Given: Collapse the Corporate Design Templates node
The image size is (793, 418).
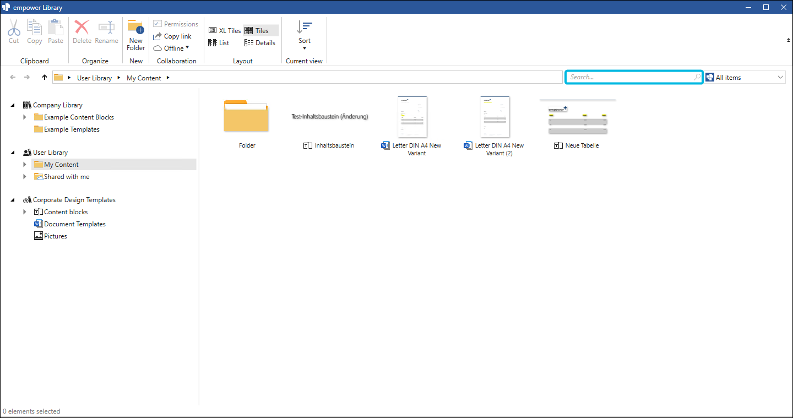Looking at the screenshot, I should pos(13,200).
